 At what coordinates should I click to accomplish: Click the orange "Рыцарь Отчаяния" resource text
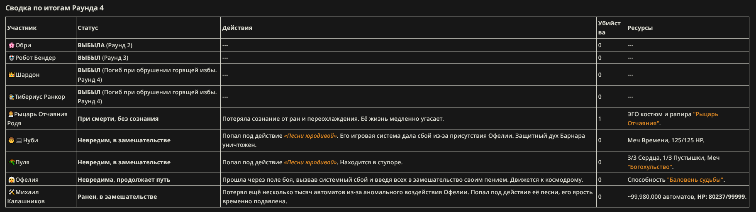tap(673, 119)
